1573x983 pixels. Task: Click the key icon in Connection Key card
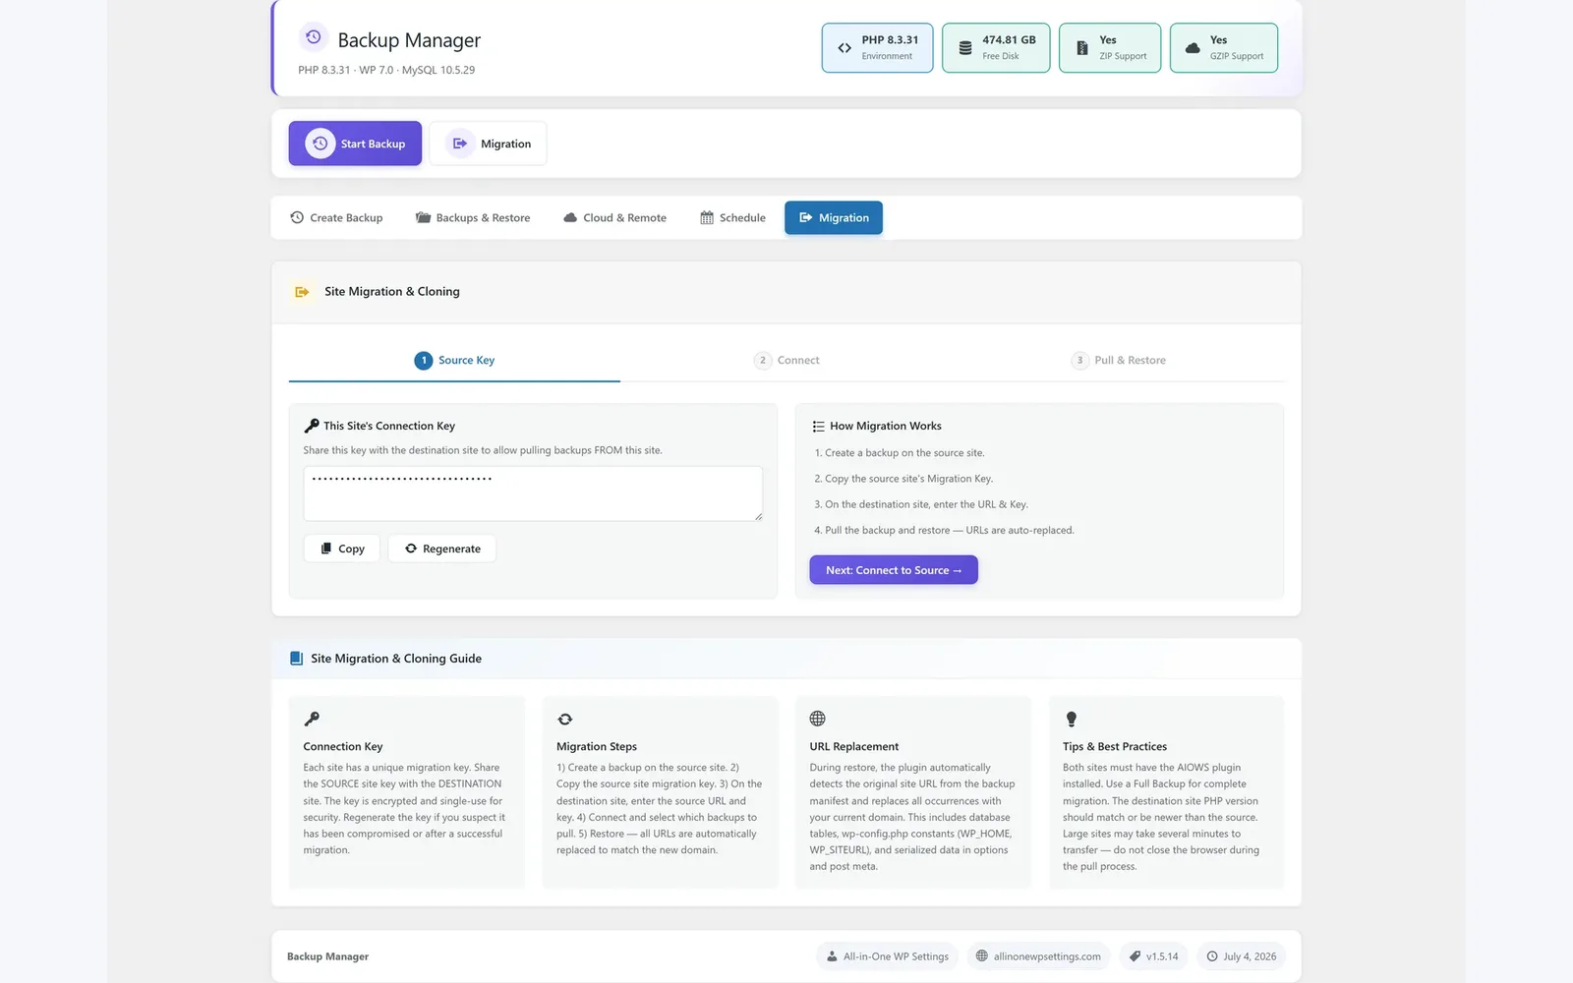(312, 719)
